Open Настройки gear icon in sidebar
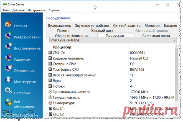Image resolution: width=183 pixels, height=121 pixels. [8, 91]
